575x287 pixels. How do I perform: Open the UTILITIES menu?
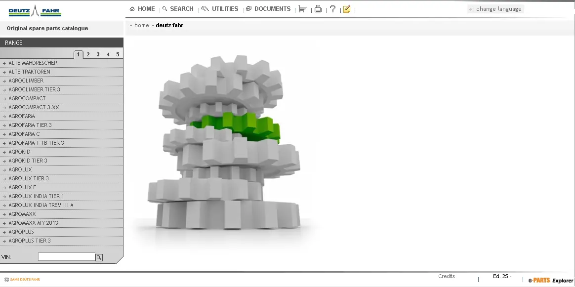click(x=220, y=9)
